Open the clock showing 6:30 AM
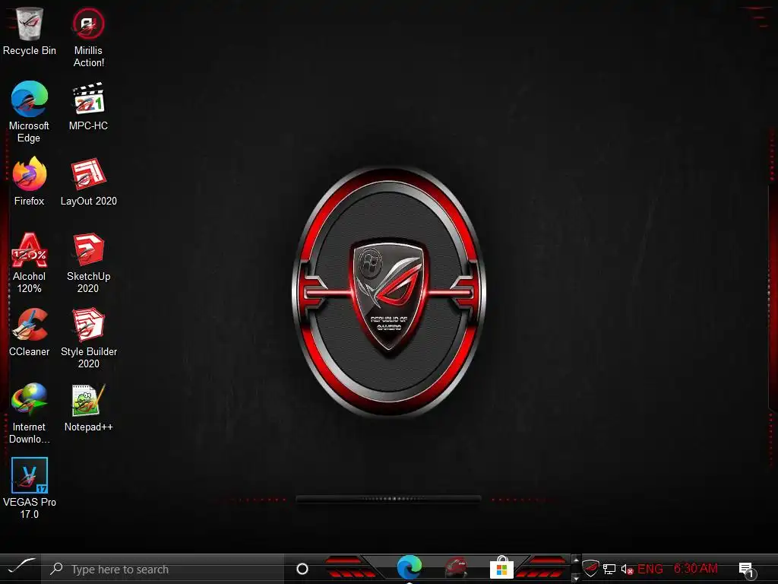The height and width of the screenshot is (584, 778). (x=696, y=568)
